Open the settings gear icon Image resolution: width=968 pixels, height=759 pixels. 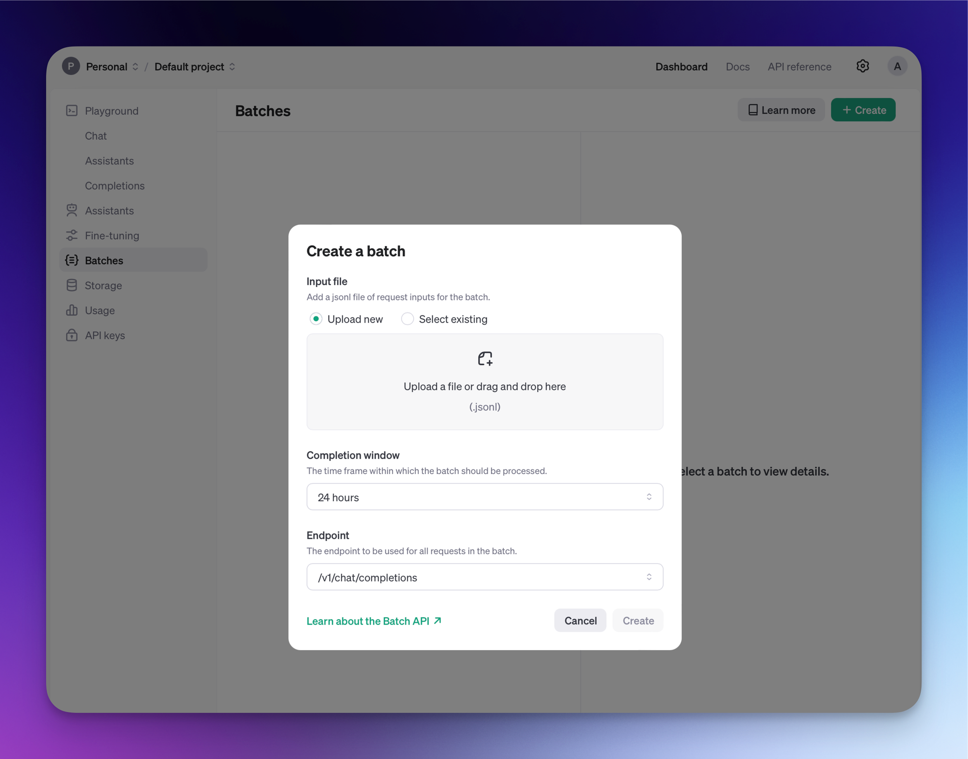[862, 66]
